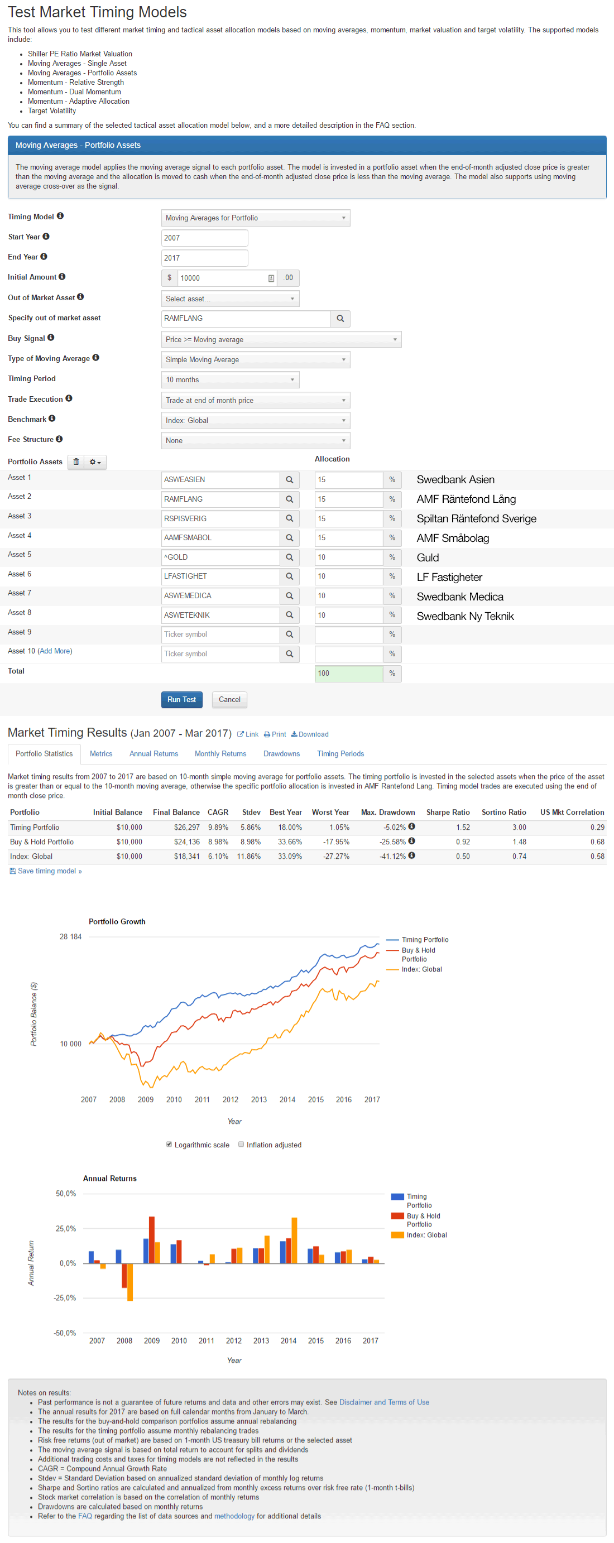This screenshot has height=1543, width=614.
Task: Click info icon beside Max. Drawdown -5.02%
Action: [x=411, y=826]
